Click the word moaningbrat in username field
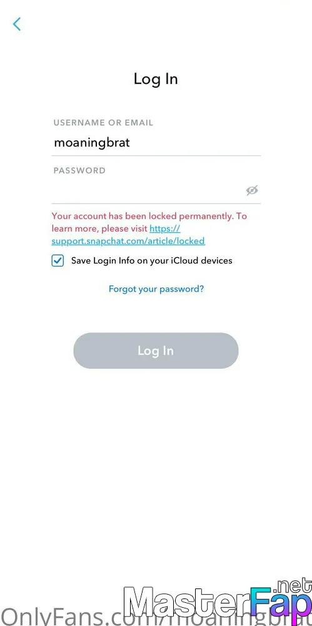Viewport: 312px width, 626px height. click(92, 143)
